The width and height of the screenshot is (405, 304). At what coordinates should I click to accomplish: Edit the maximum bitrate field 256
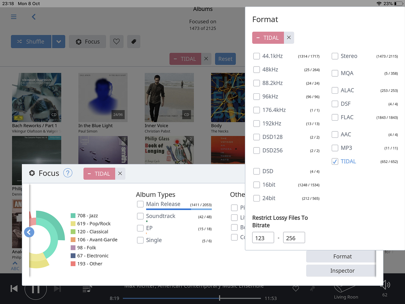[x=294, y=238]
